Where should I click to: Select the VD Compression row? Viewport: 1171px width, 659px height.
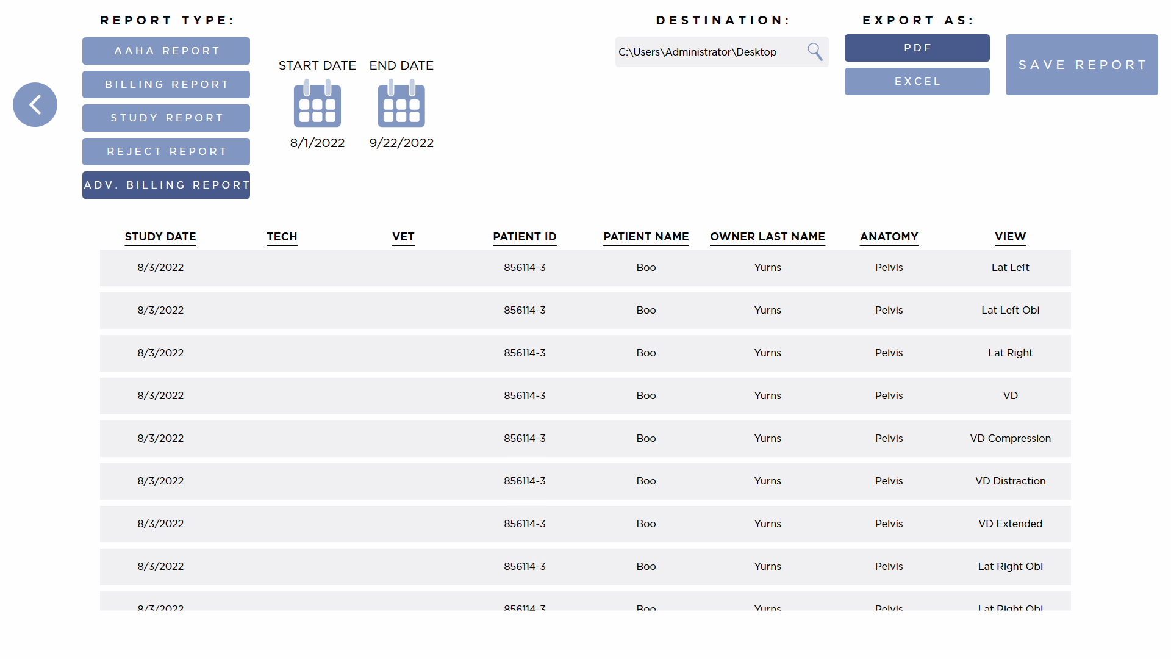tap(585, 438)
